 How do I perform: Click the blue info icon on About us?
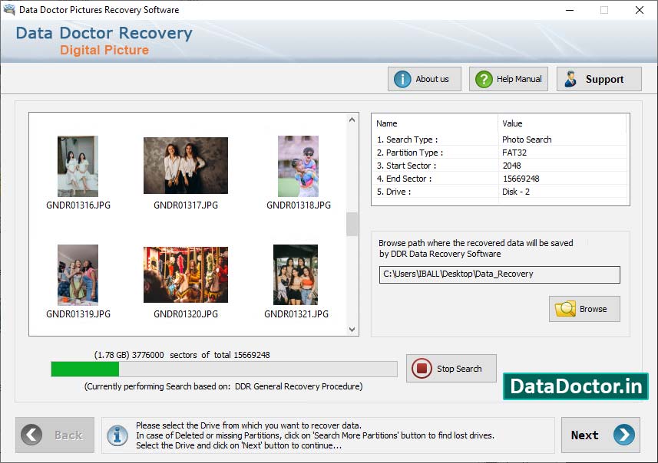[x=402, y=79]
